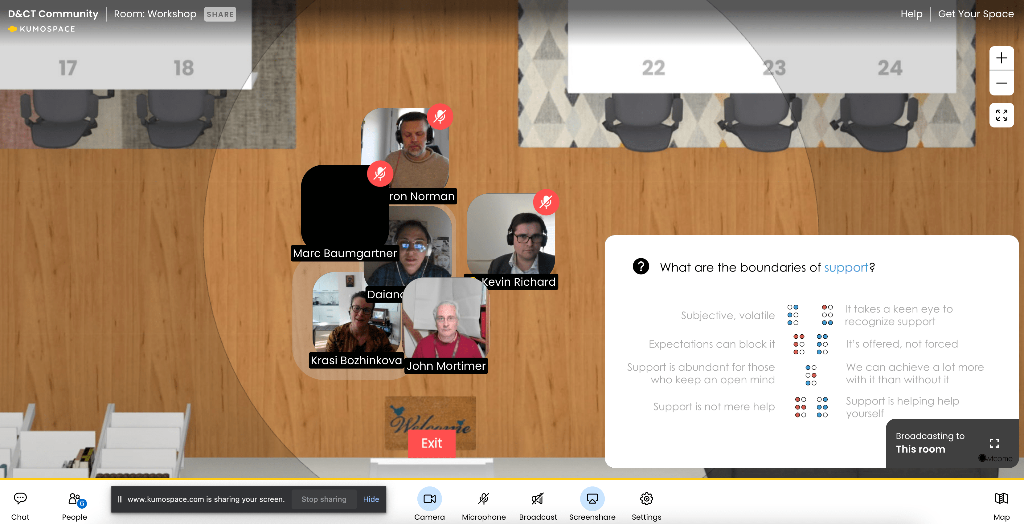This screenshot has width=1024, height=524.
Task: Zoom in with the plus button
Action: click(x=1001, y=58)
